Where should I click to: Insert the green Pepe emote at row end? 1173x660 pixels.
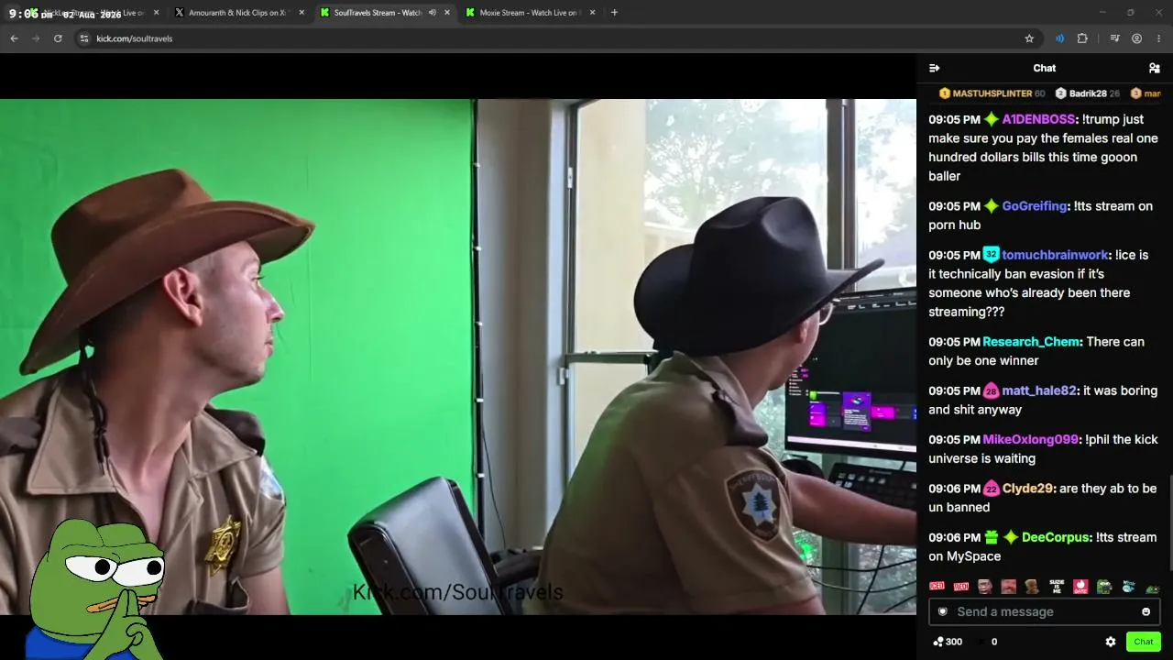[x=1152, y=588]
